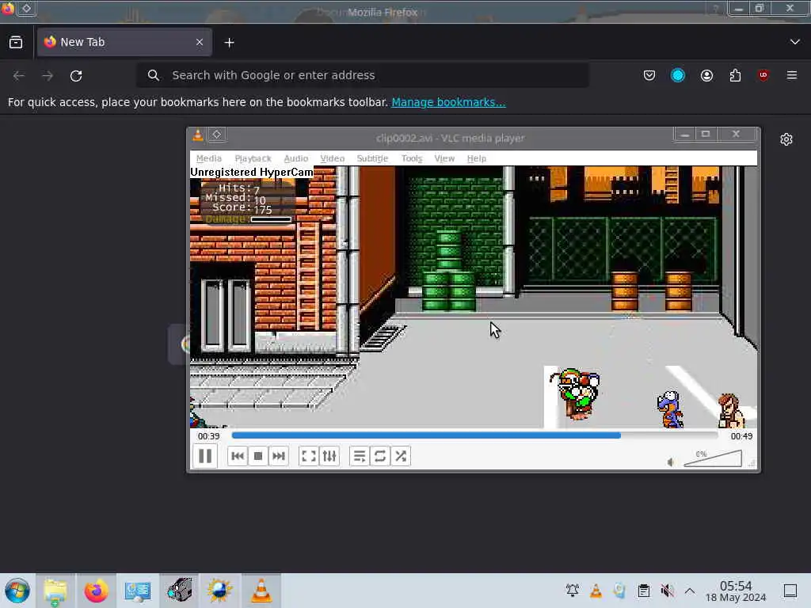Select the New Tab tab
Viewport: 811px width, 608px height.
(x=124, y=43)
